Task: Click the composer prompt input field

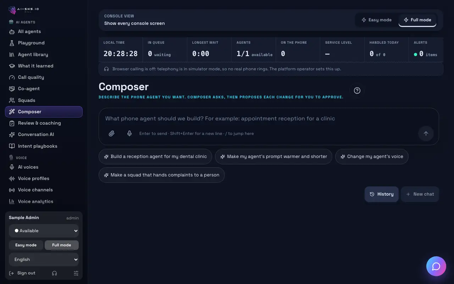Action: [269, 119]
